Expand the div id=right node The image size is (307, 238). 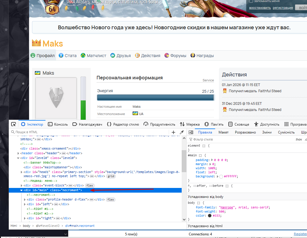point(25,218)
